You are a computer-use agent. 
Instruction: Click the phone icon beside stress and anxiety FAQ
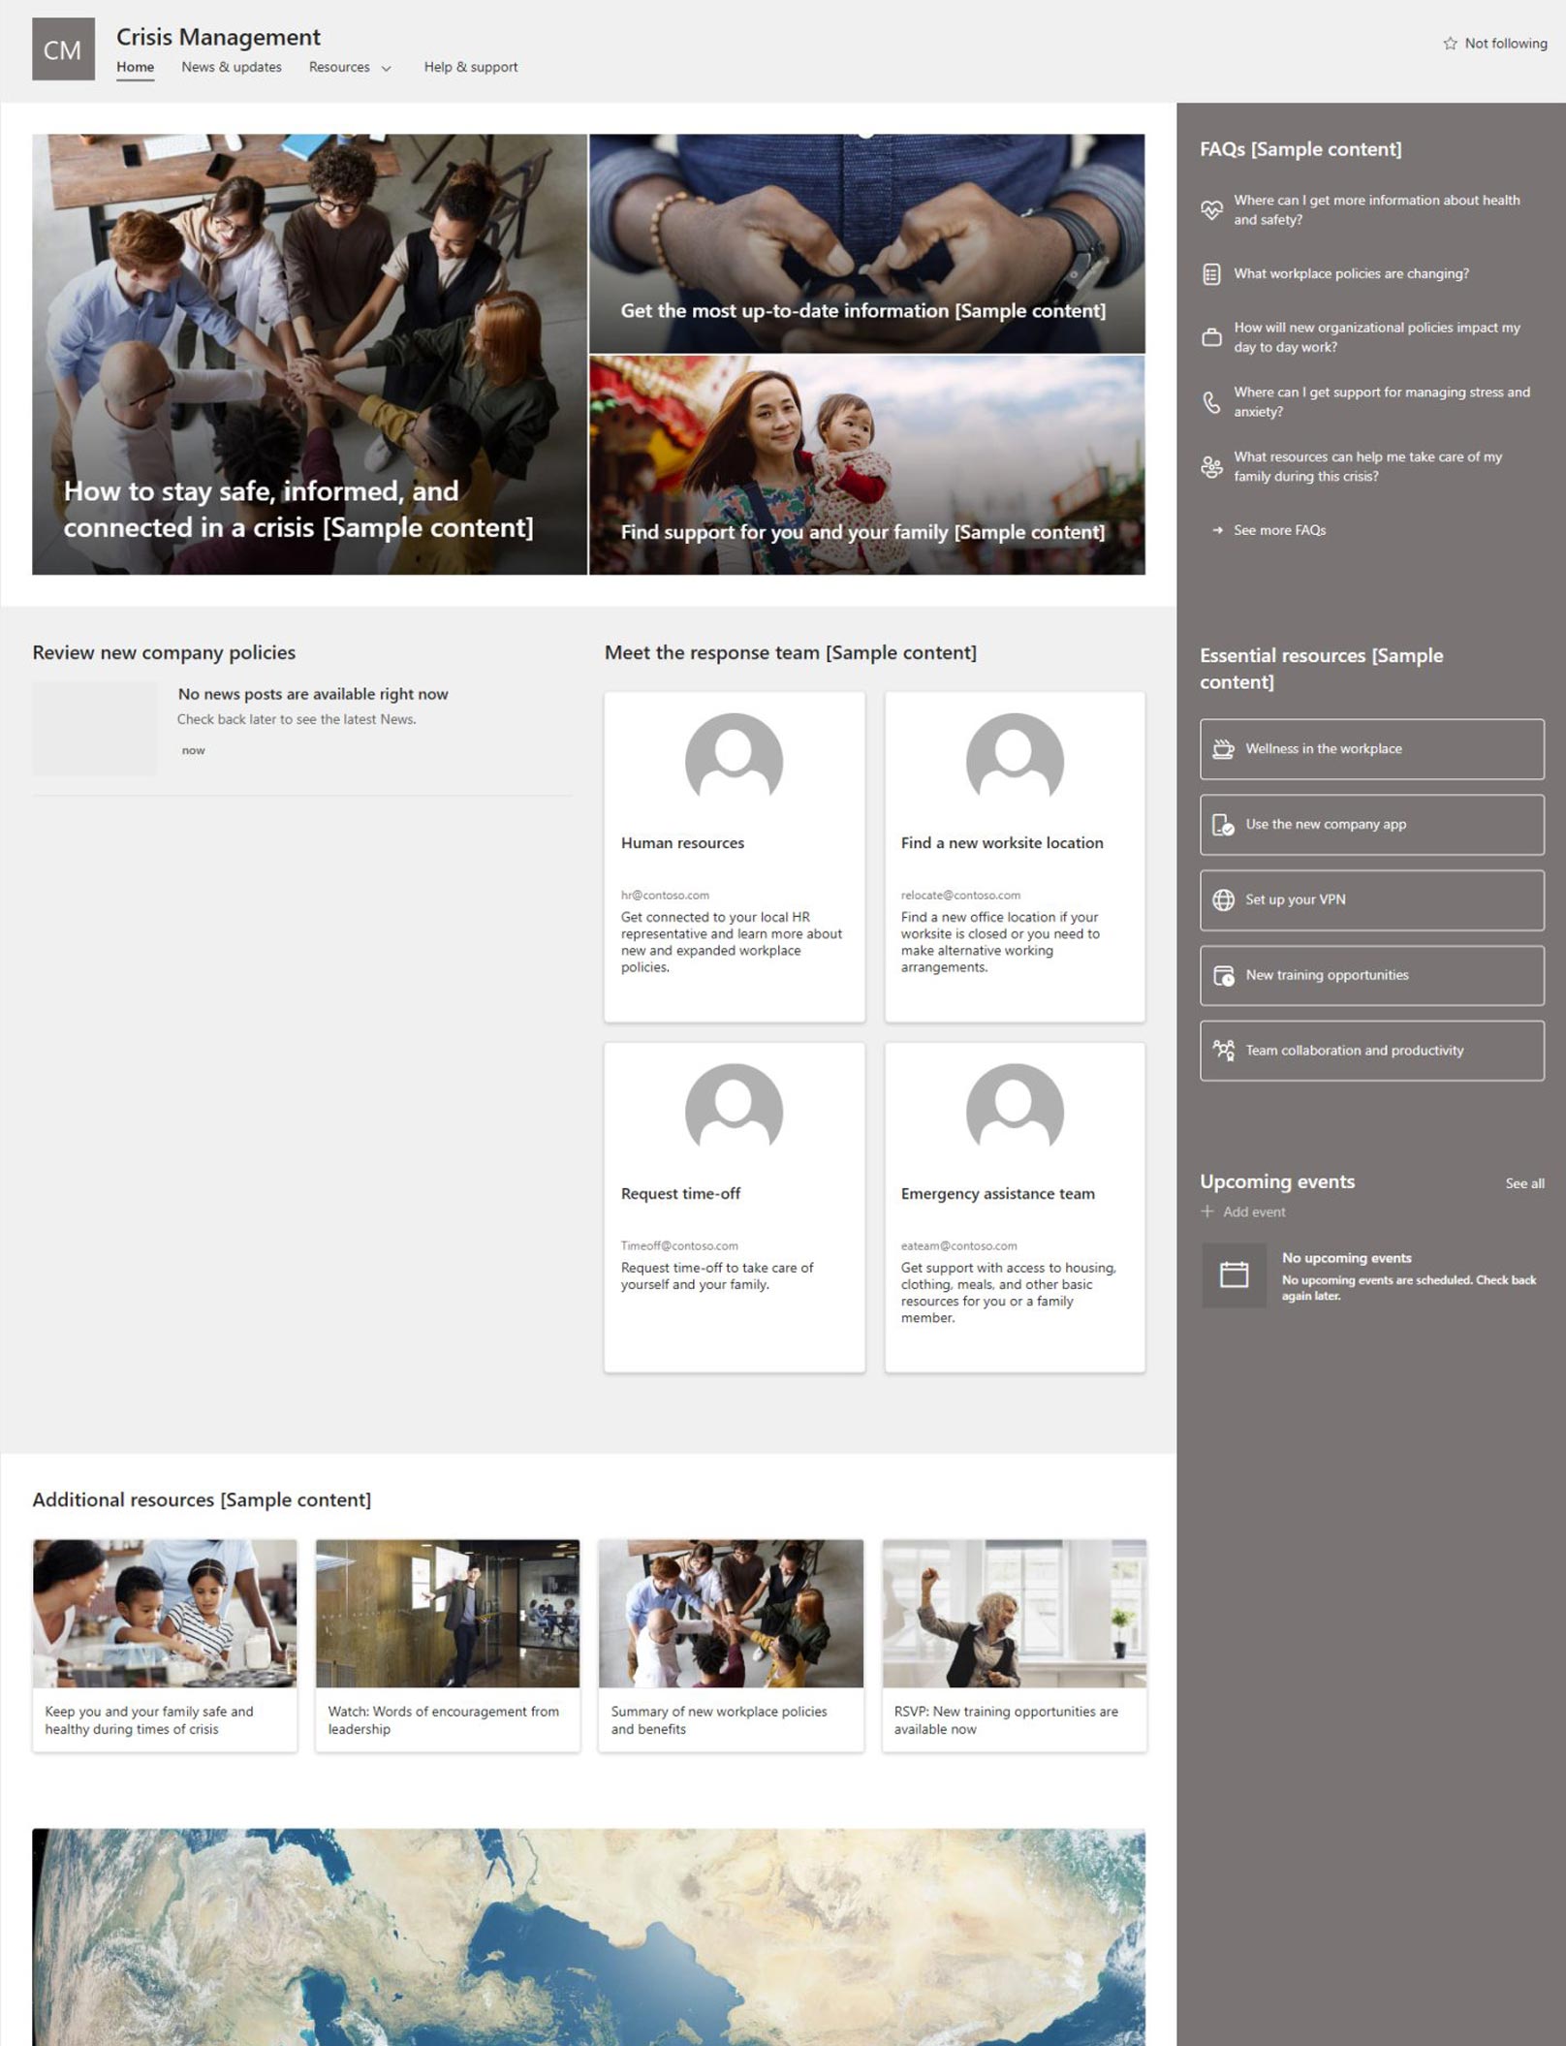(1211, 402)
